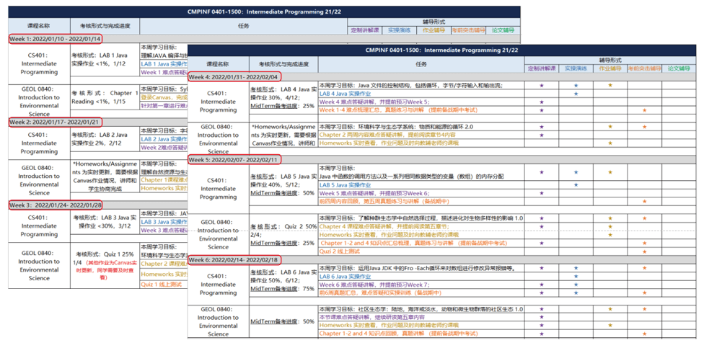Click front table's 辅导形式 header cell
The image size is (704, 348).
(x=610, y=60)
